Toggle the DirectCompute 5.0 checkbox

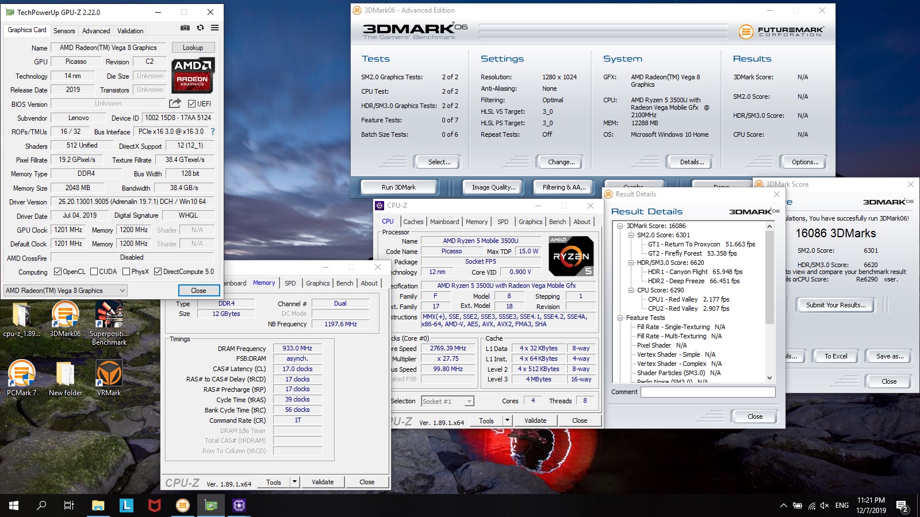pos(158,272)
